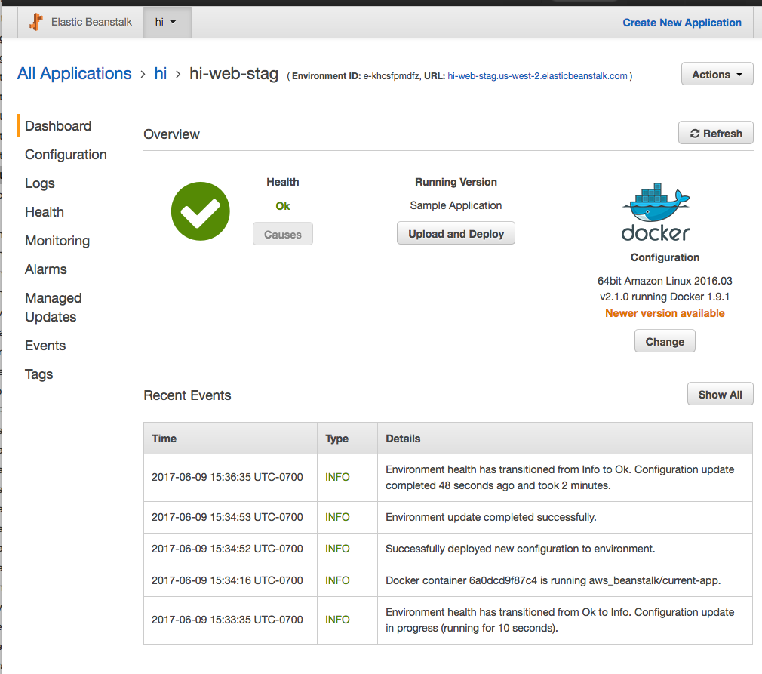The height and width of the screenshot is (674, 762).
Task: Open Events in the sidebar
Action: (45, 346)
